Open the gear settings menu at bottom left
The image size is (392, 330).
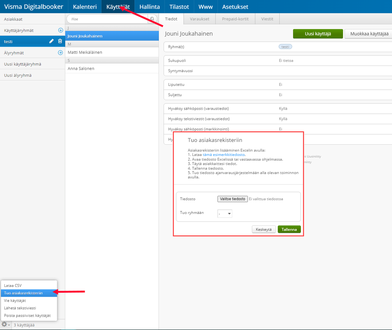click(5, 325)
